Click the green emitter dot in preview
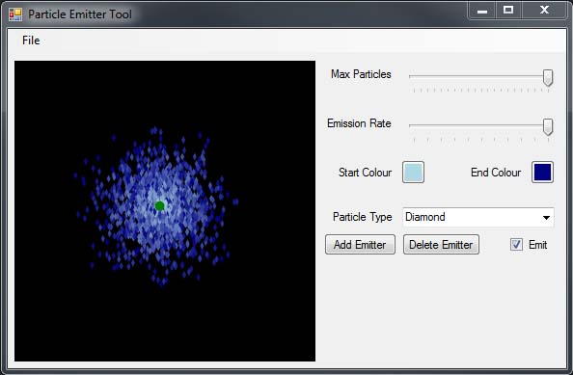 159,206
